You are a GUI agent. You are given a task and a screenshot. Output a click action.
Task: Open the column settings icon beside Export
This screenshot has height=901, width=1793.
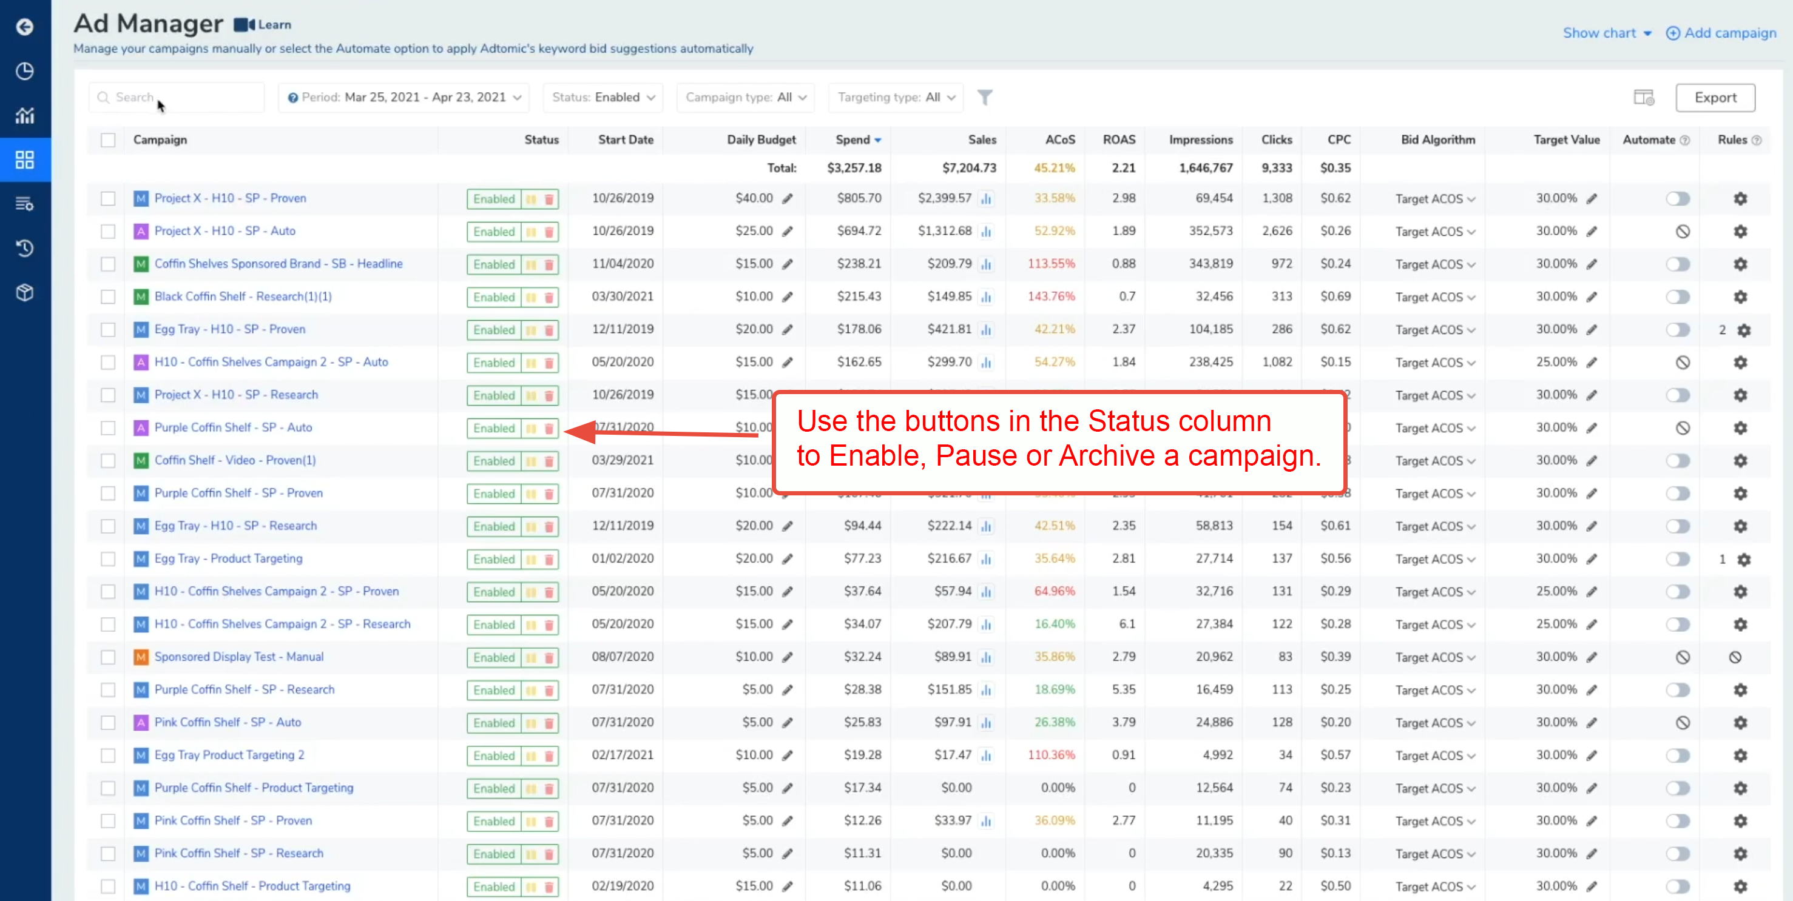point(1643,98)
